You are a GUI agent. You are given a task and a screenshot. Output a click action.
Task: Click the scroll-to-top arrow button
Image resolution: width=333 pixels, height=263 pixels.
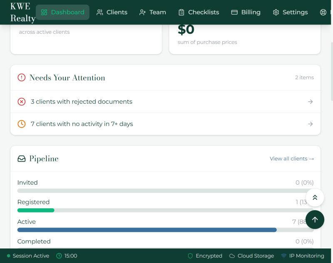click(315, 220)
